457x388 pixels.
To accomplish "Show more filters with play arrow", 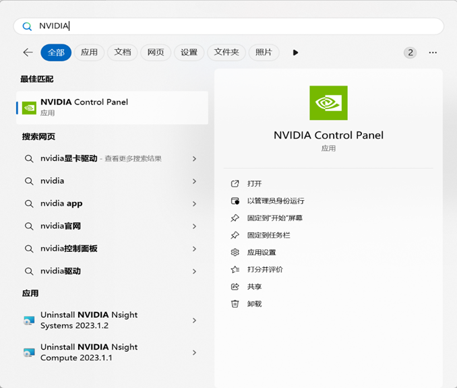I will tap(295, 53).
